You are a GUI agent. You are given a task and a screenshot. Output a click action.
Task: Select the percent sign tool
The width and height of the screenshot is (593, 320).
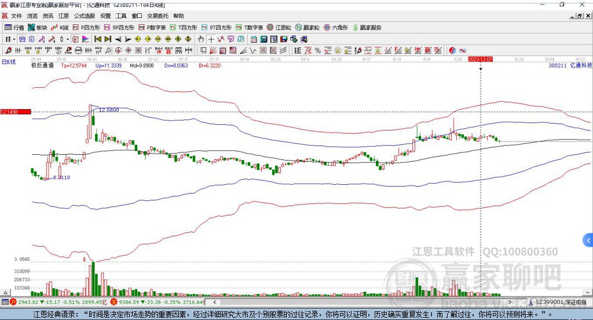318,50
